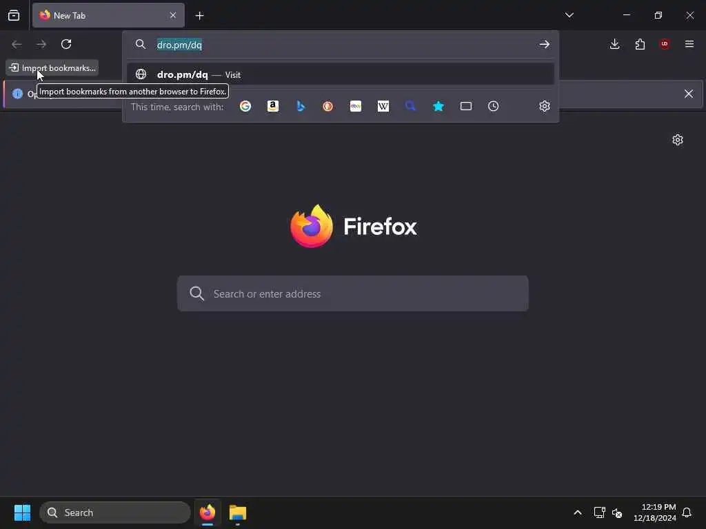Click Import bookmarks button

pos(52,68)
